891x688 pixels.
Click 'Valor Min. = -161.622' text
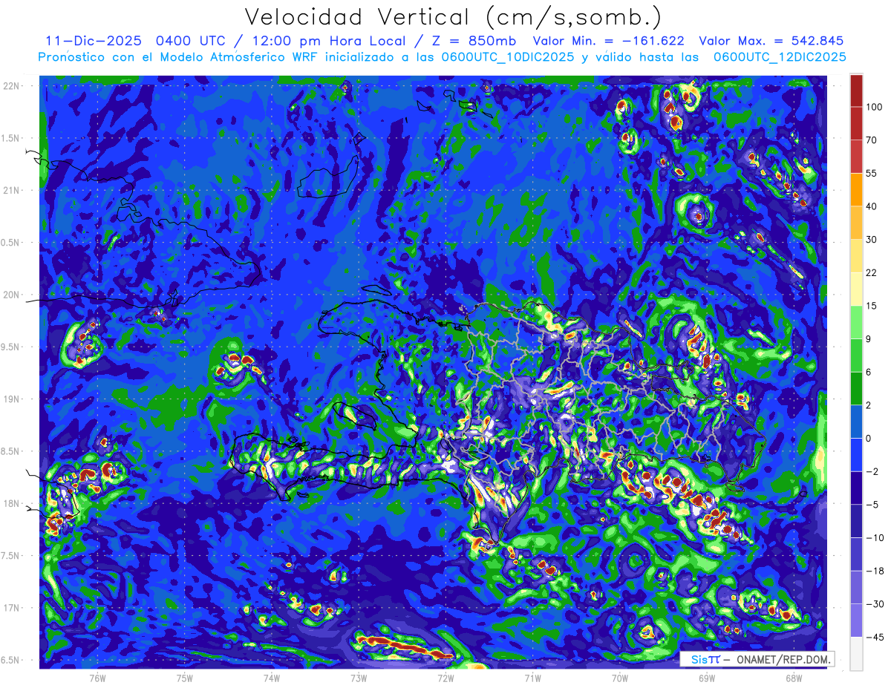tap(609, 41)
